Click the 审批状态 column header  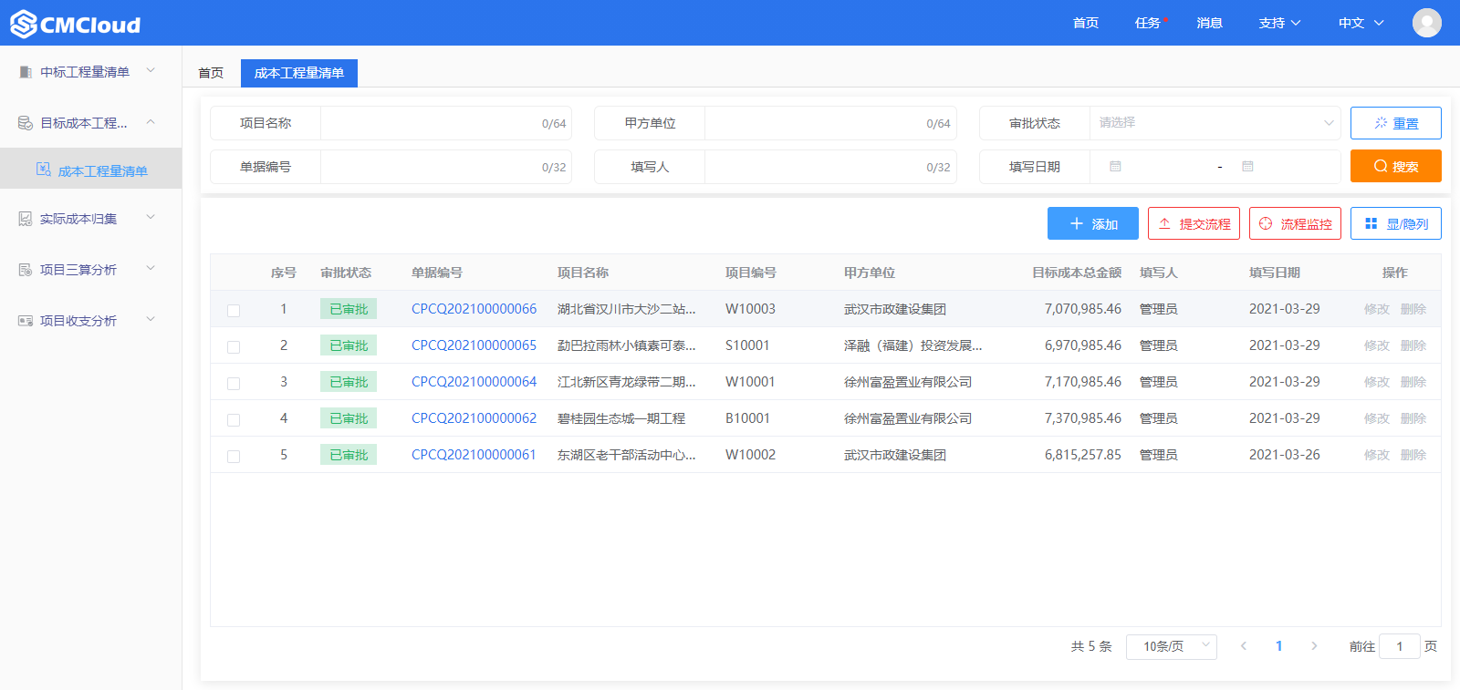(x=346, y=273)
